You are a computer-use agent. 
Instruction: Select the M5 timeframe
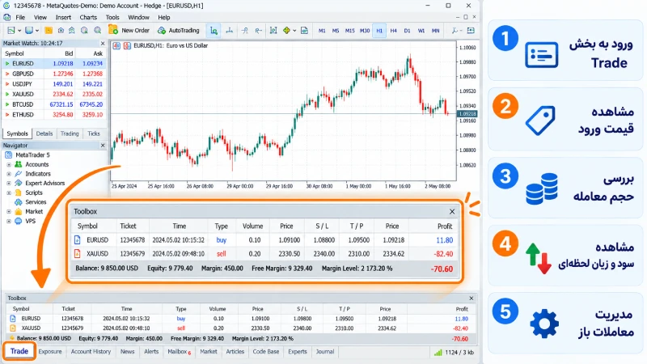(x=336, y=31)
